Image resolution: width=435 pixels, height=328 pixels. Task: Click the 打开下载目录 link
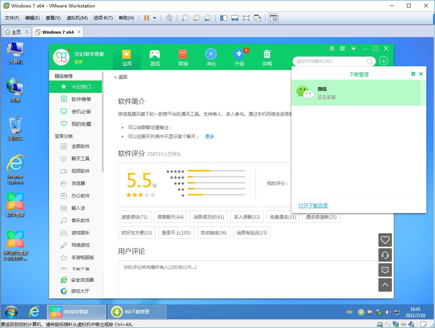coord(313,206)
